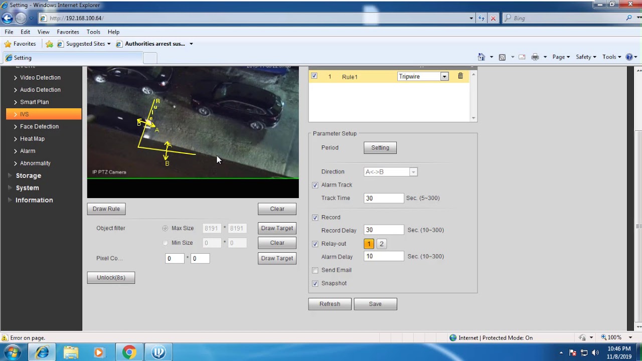Add to Favorites bar icon
This screenshot has height=361, width=642.
[49, 44]
